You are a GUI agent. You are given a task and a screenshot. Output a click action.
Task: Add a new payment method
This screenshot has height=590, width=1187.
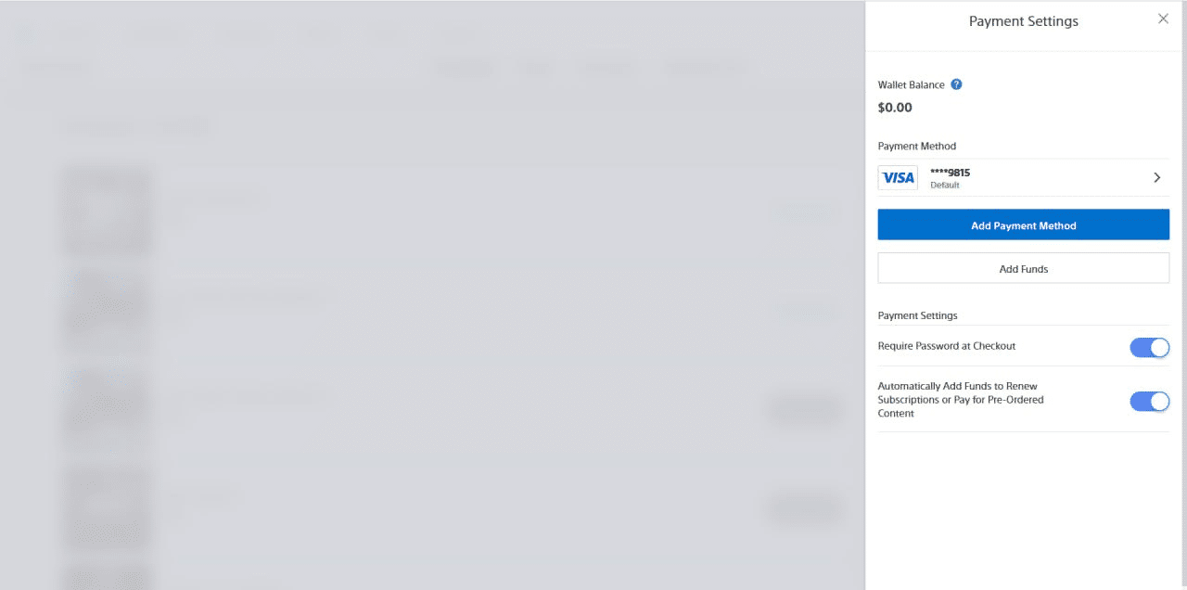(x=1024, y=224)
